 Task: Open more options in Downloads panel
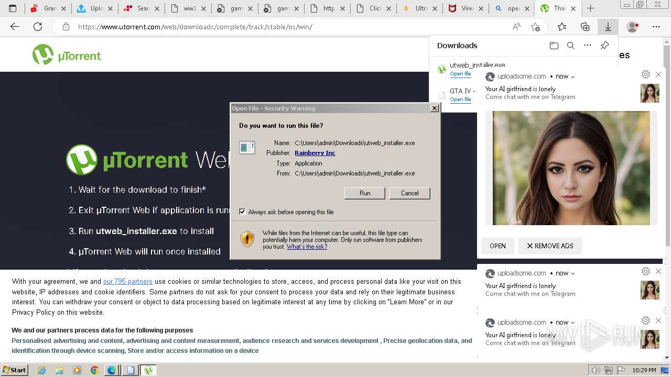point(588,46)
